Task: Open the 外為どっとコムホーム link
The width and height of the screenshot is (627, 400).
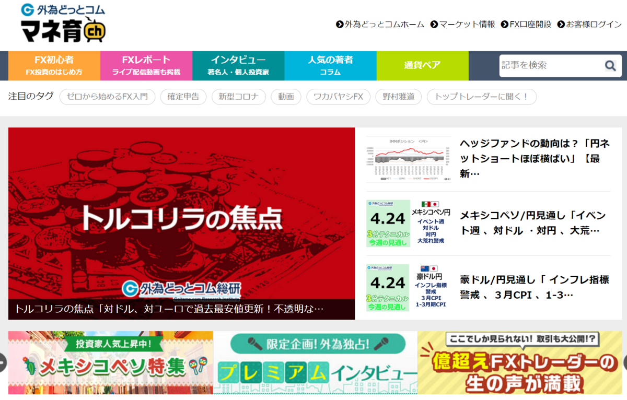Action: [385, 25]
